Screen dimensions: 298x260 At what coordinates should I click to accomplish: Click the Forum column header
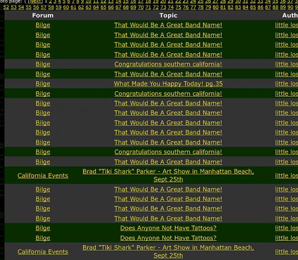(43, 15)
